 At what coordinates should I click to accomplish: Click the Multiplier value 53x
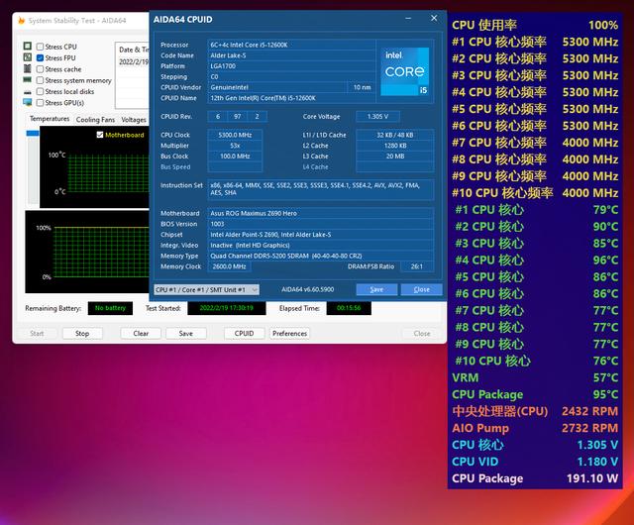click(x=235, y=146)
